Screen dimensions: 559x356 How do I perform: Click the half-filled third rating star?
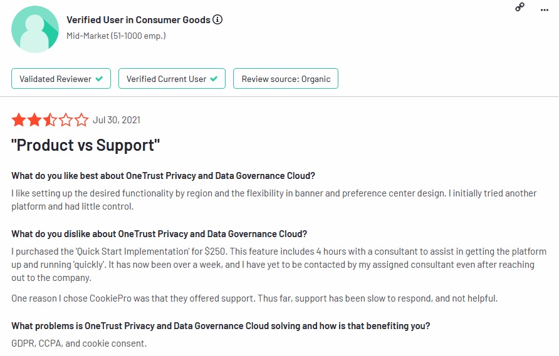pos(50,120)
